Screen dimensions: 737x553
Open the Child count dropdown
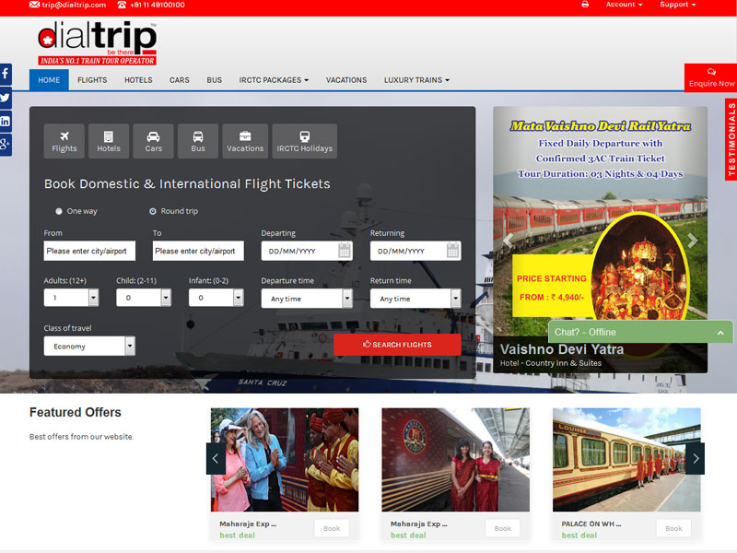[144, 298]
